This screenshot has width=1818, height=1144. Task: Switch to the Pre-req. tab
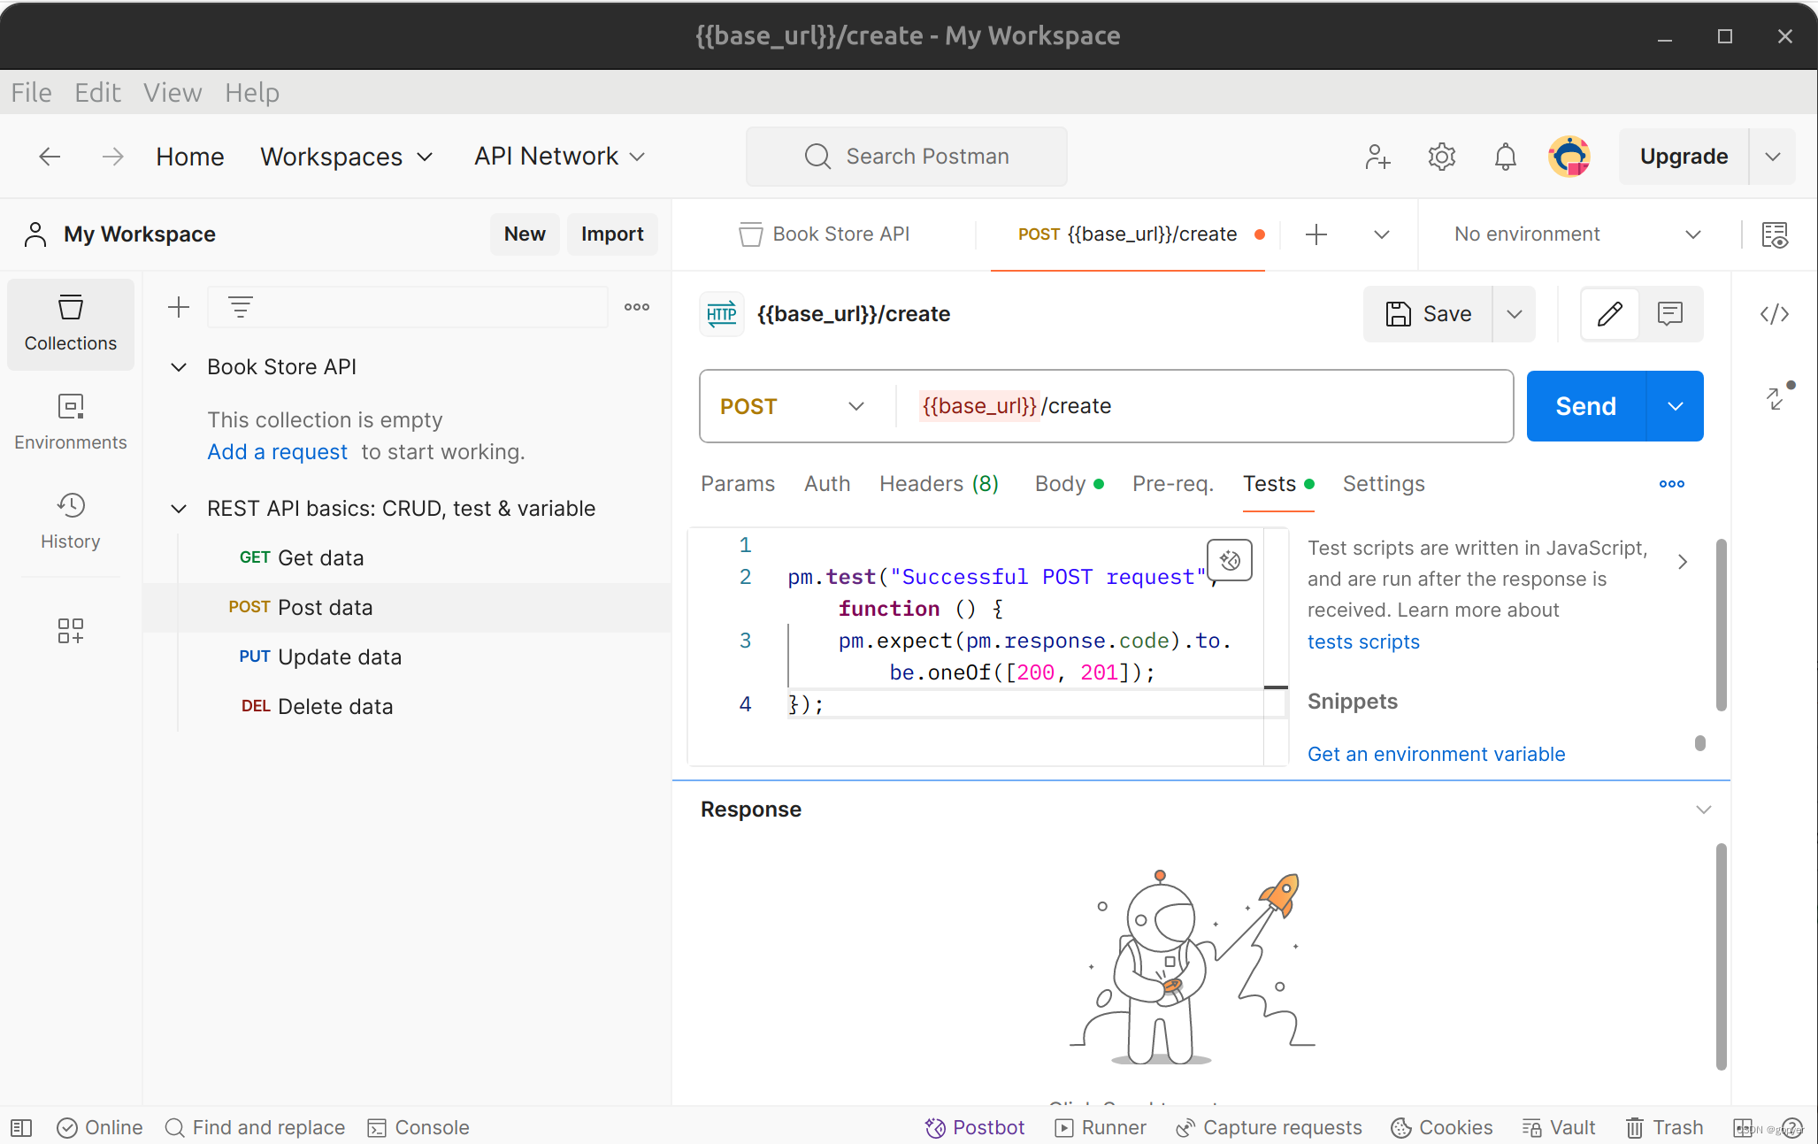point(1173,484)
